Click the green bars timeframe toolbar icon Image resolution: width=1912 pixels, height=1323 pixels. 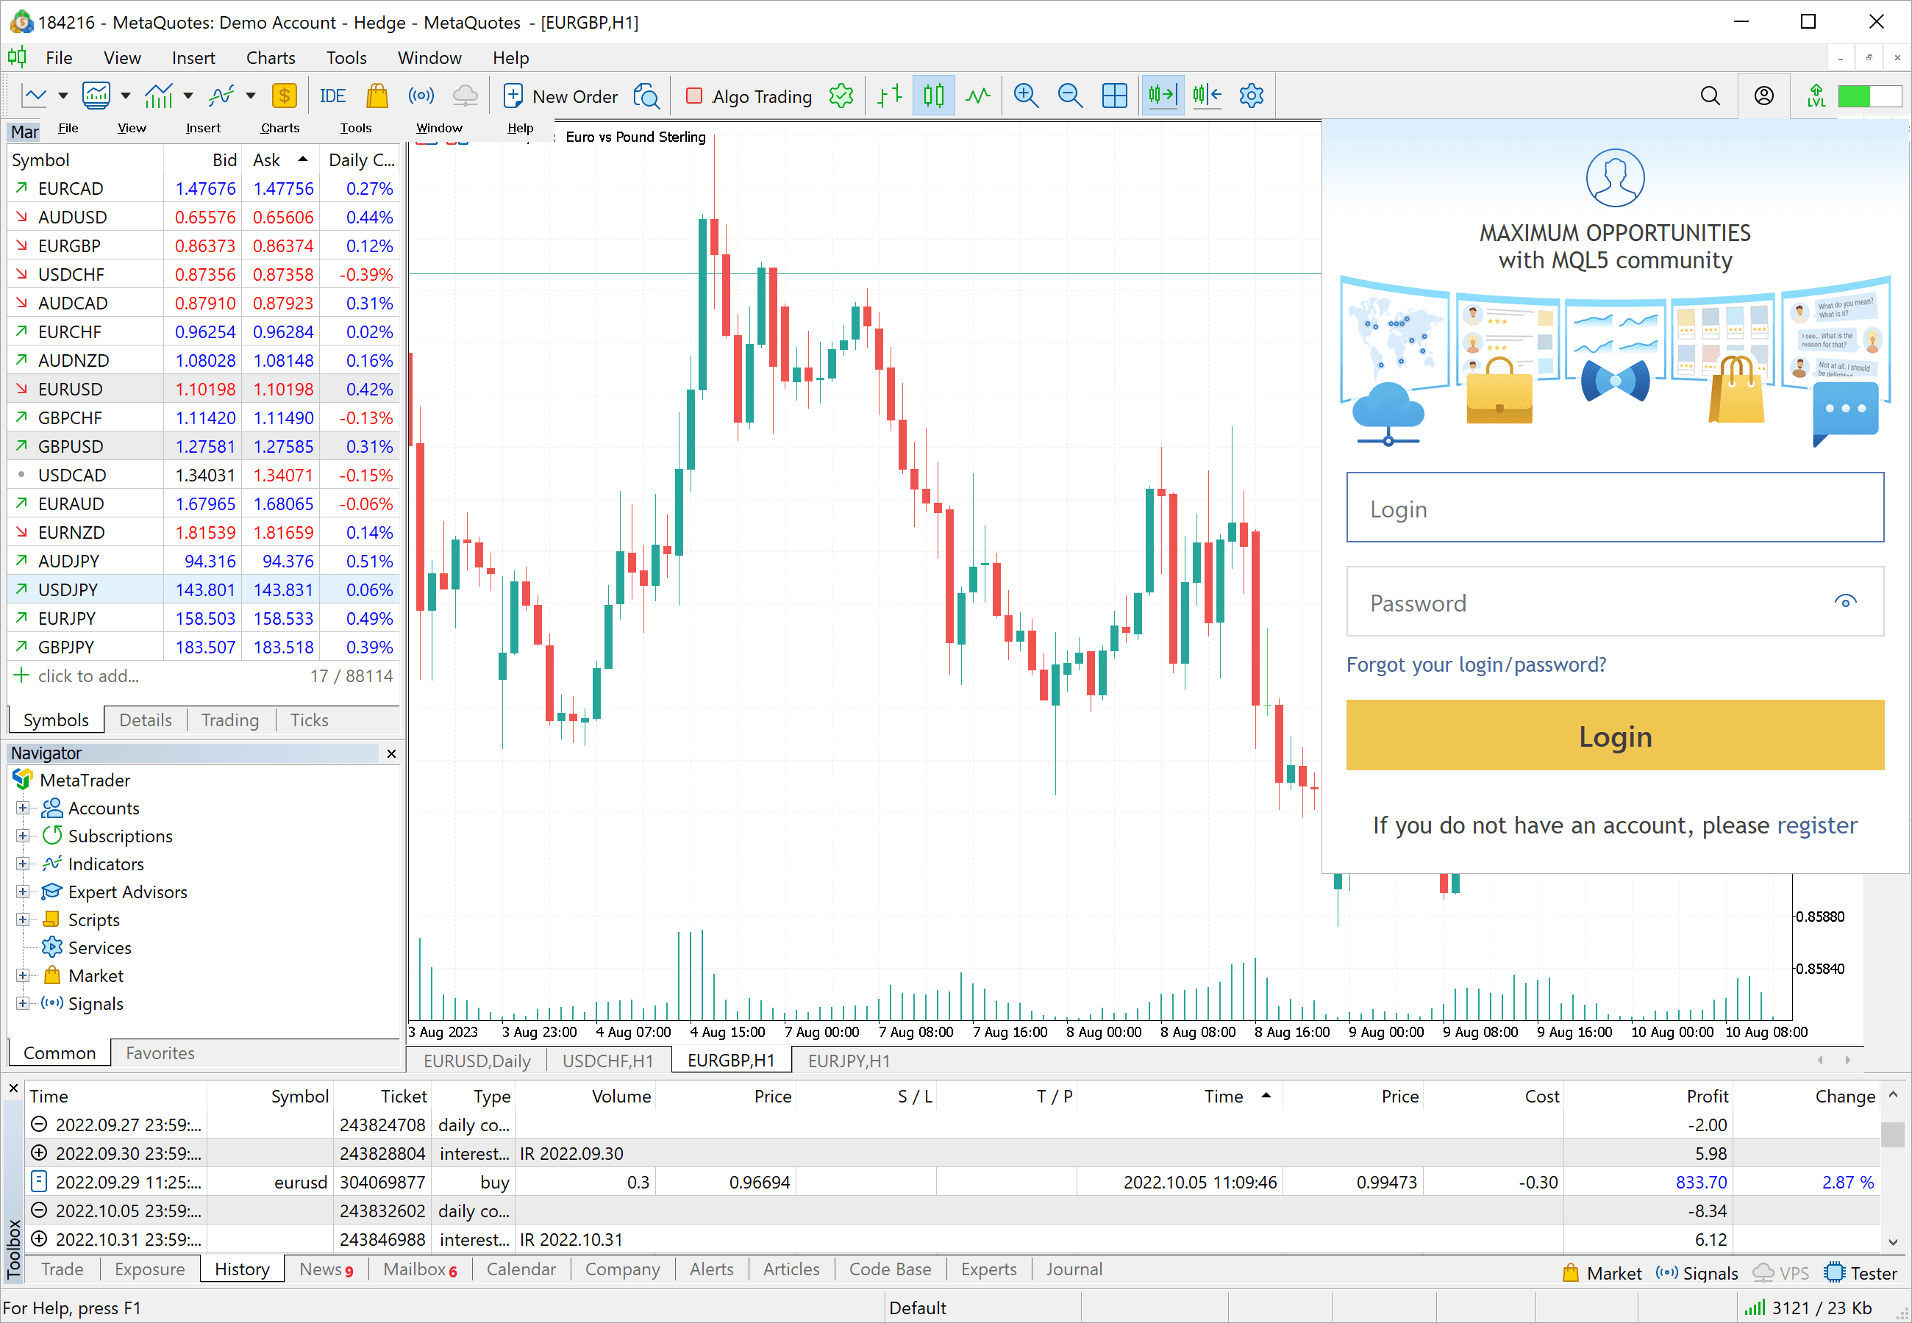pos(158,96)
